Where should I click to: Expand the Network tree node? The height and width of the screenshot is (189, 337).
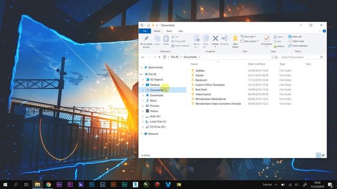pos(141,134)
